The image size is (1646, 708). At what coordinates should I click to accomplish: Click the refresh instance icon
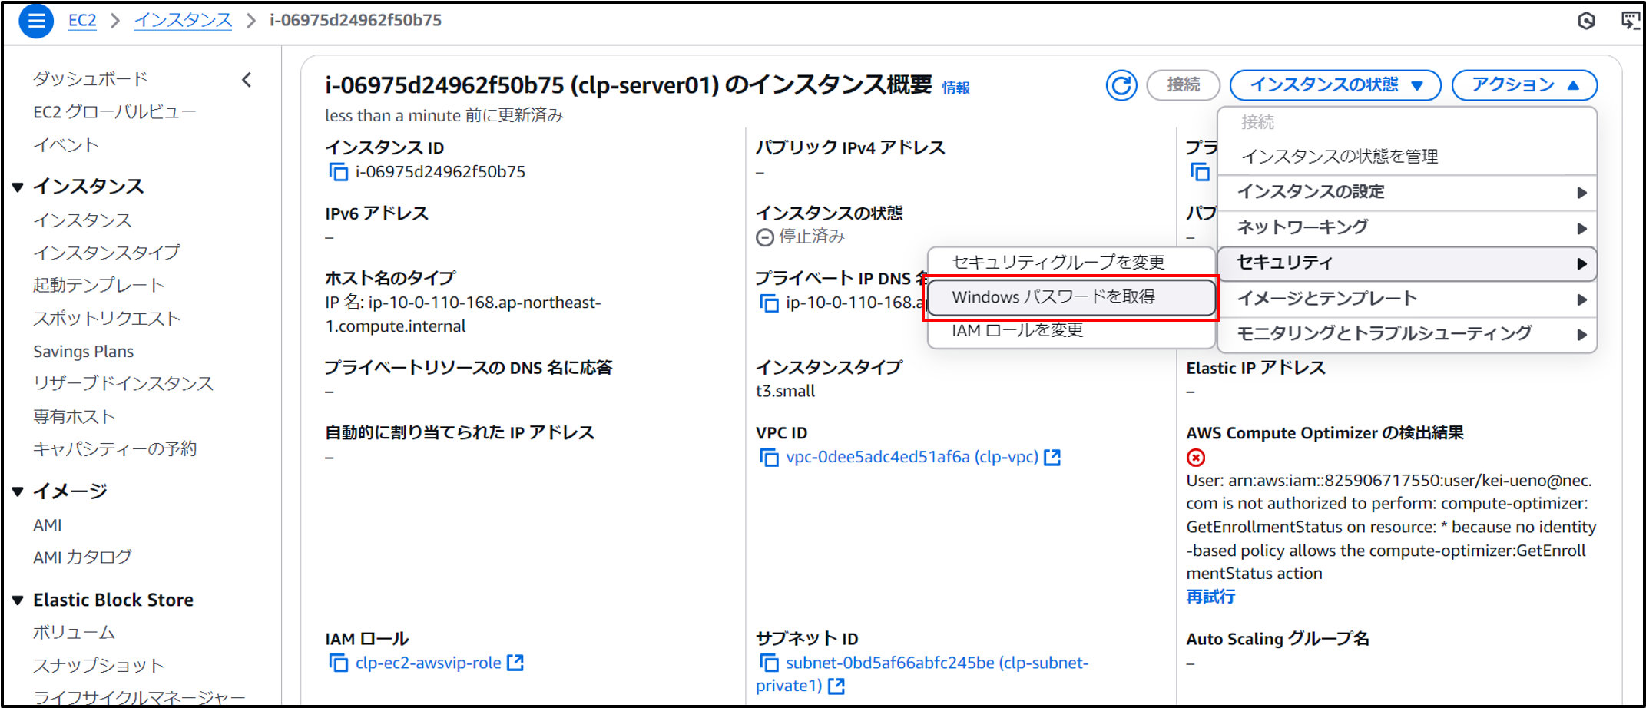pyautogui.click(x=1121, y=85)
